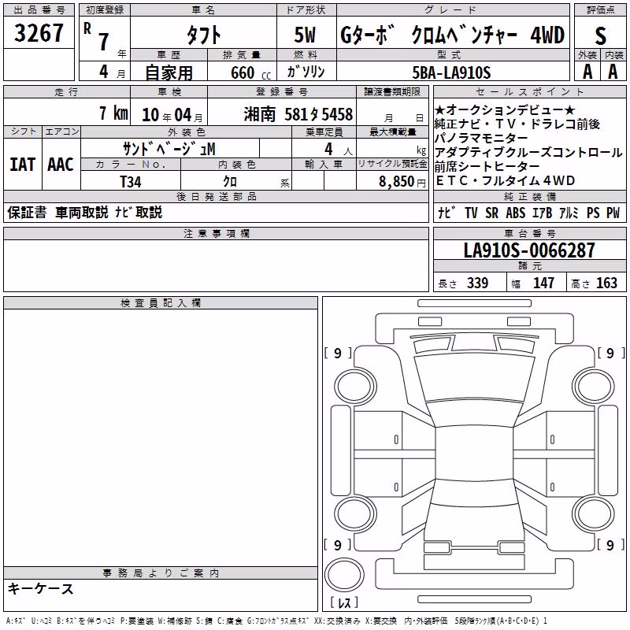The width and height of the screenshot is (630, 630).
Task: Click the door shape value 5W
Action: (305, 35)
